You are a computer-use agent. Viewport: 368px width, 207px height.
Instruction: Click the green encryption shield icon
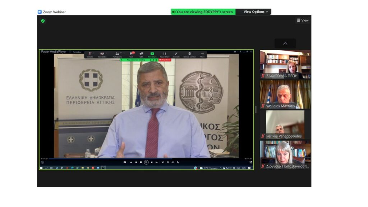tap(43, 21)
